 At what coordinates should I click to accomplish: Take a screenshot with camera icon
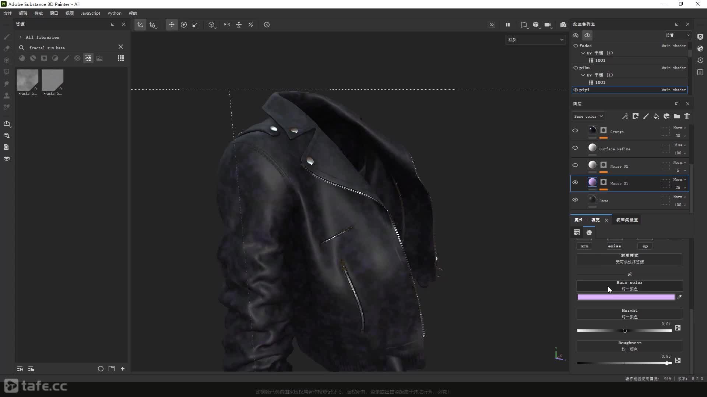pos(563,25)
